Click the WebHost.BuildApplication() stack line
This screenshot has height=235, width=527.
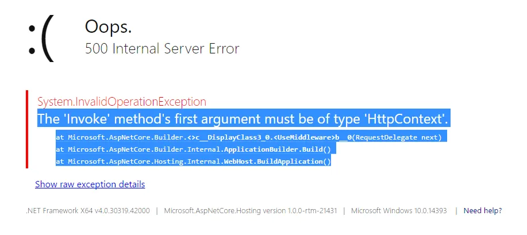pos(194,161)
